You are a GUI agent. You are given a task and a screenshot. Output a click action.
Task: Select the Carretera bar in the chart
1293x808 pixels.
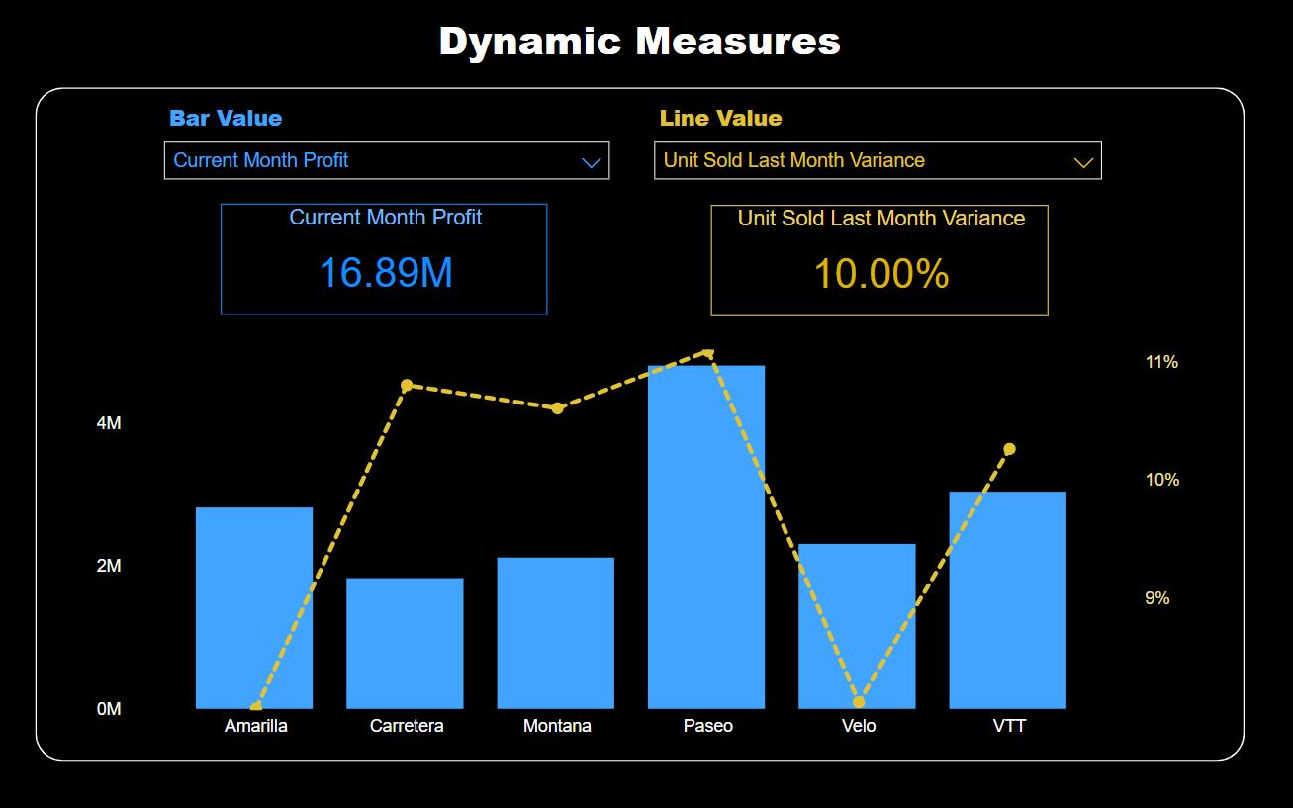[405, 644]
